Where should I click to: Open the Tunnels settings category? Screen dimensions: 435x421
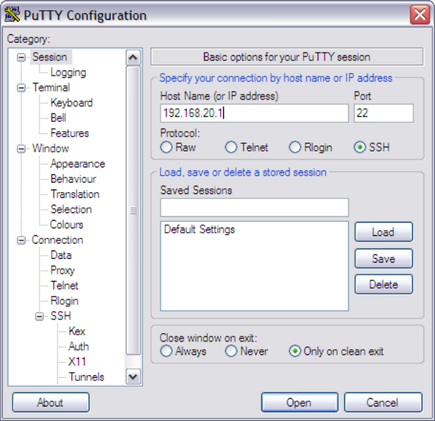(x=86, y=377)
